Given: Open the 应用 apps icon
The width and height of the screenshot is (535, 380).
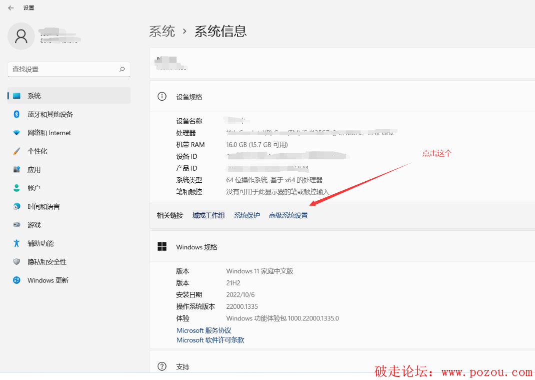Looking at the screenshot, I should [16, 170].
